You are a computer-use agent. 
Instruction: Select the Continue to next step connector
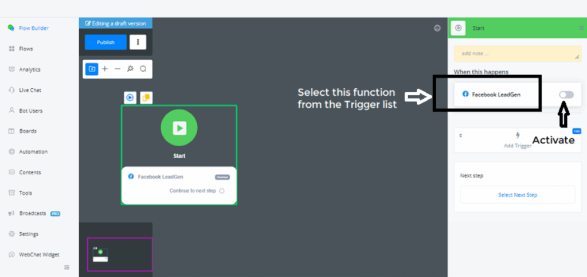222,191
